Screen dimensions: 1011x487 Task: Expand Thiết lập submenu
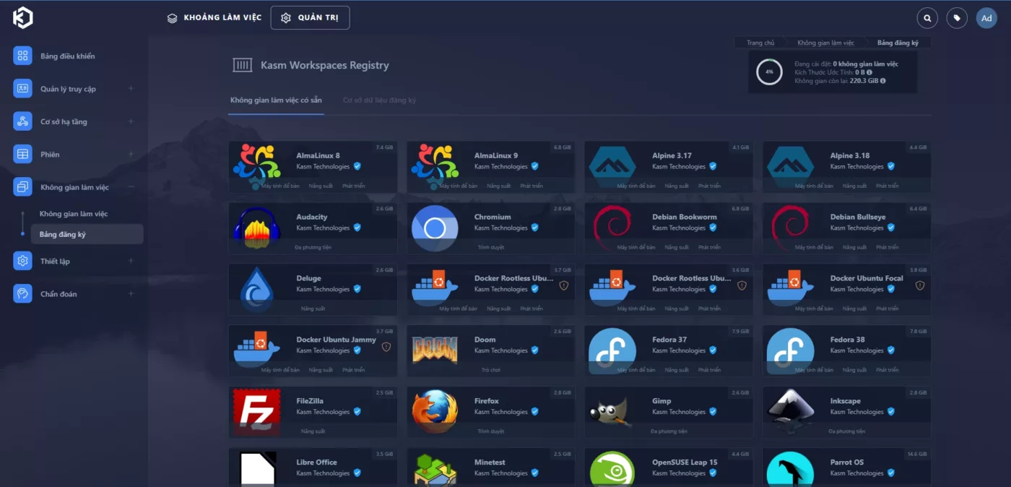tap(131, 261)
